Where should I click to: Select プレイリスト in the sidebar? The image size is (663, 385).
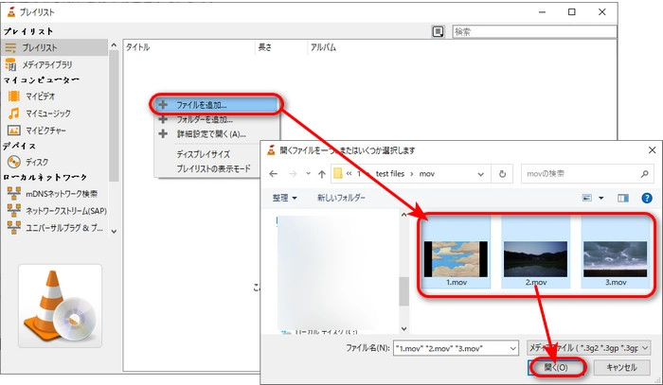coord(55,47)
